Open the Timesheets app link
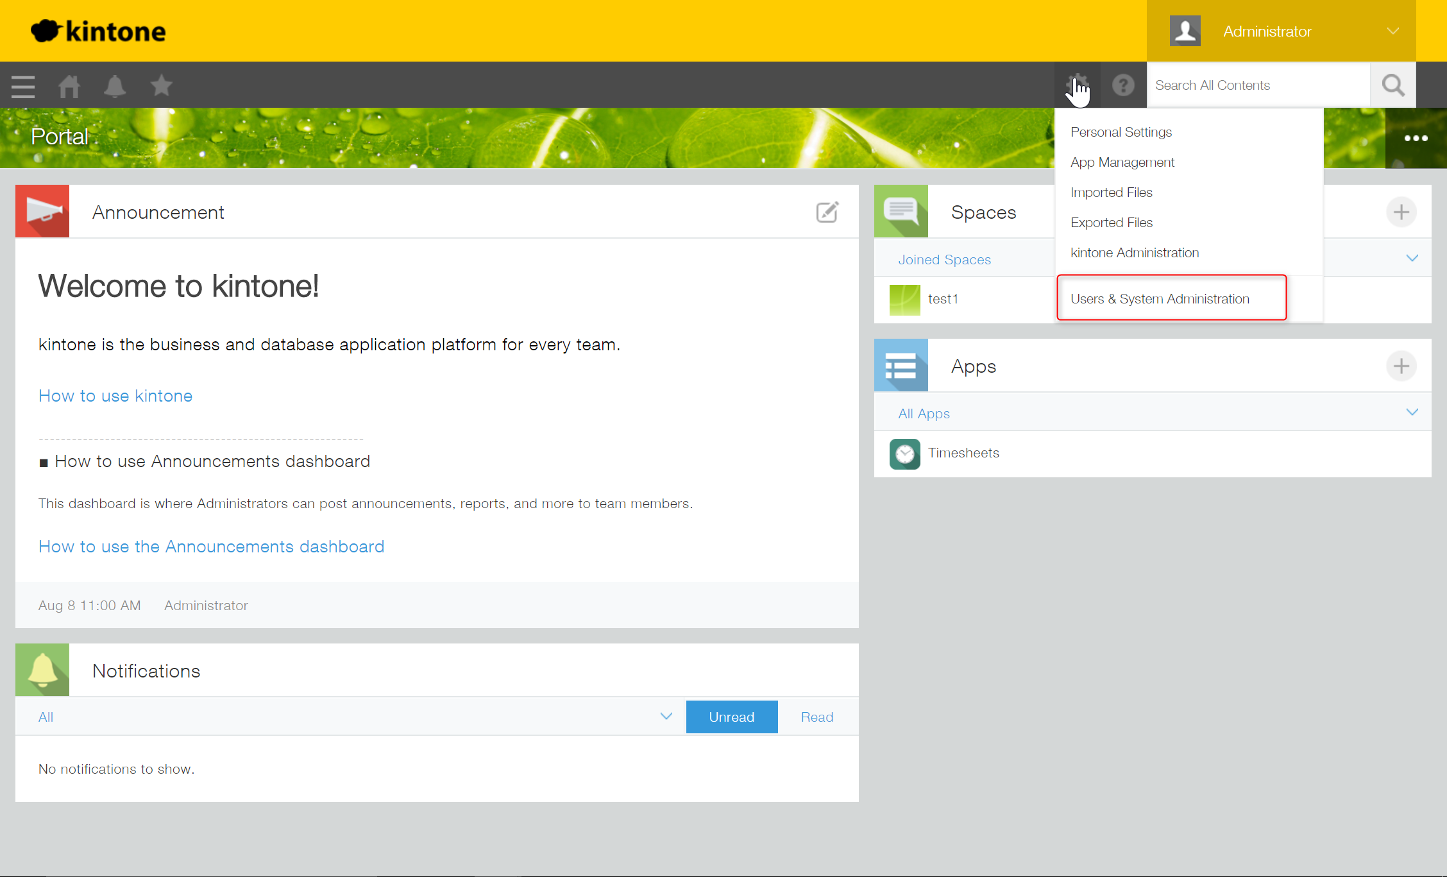The image size is (1447, 877). (963, 453)
